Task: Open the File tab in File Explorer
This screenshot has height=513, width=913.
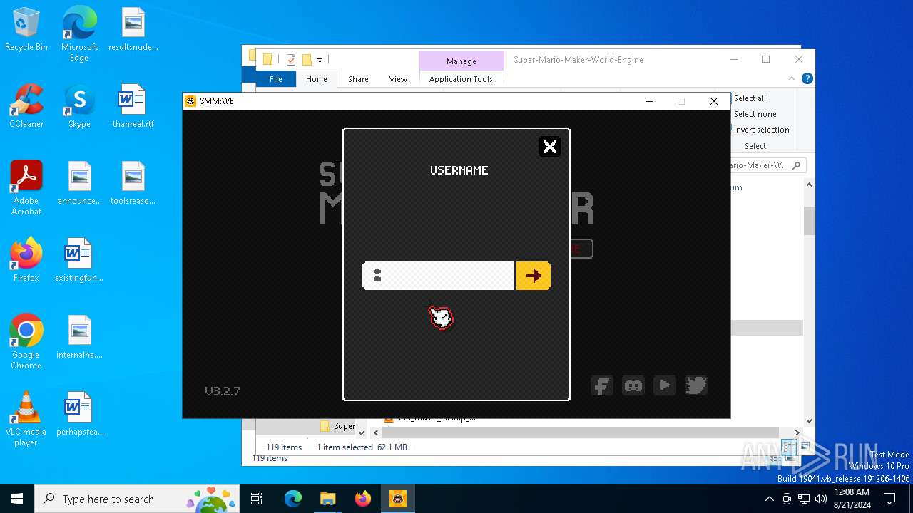Action: pos(276,79)
